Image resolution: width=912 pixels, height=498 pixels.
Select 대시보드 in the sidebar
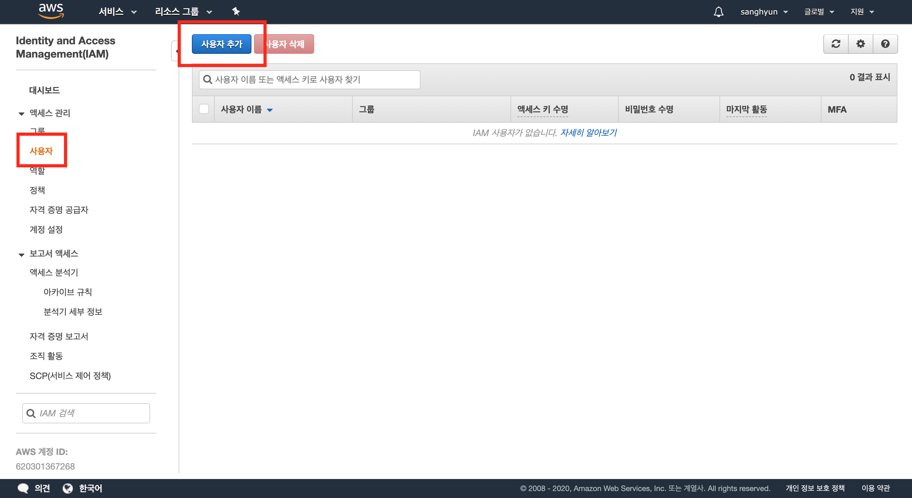pyautogui.click(x=44, y=90)
